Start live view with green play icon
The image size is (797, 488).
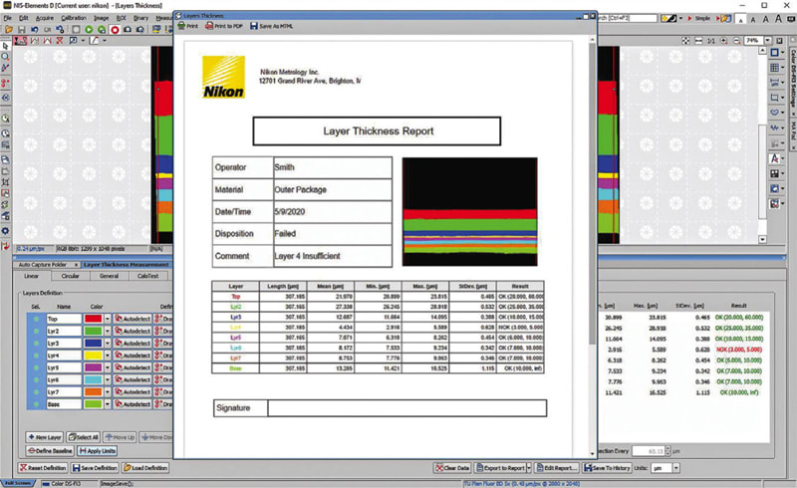click(89, 30)
